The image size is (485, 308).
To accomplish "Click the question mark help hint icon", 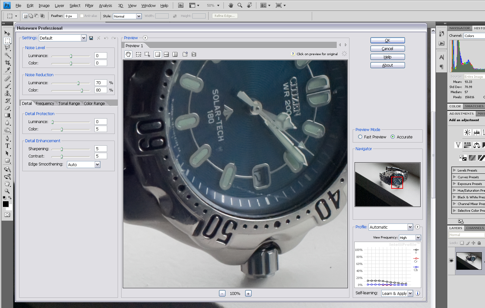I will tap(293, 54).
